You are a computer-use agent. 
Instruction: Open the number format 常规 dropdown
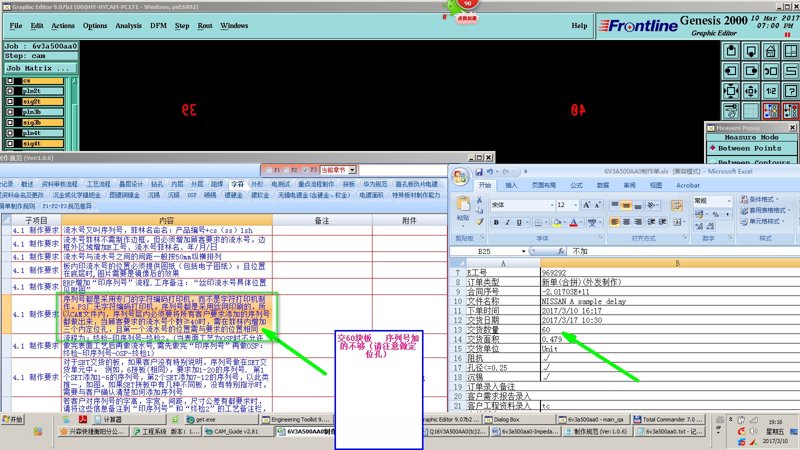pos(729,200)
